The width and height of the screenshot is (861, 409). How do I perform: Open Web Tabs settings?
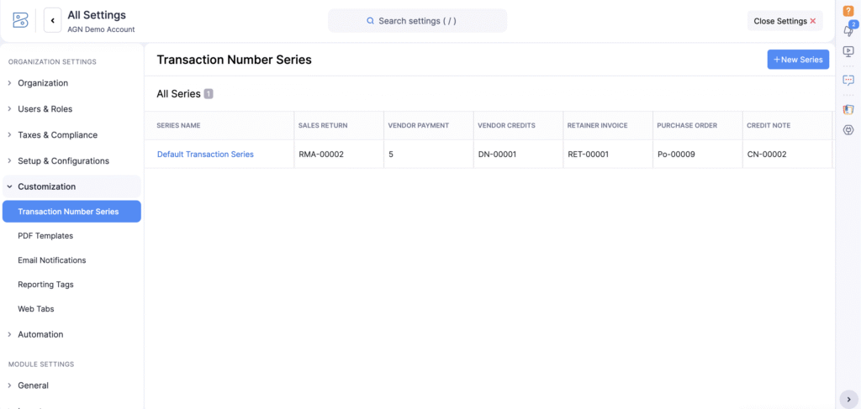click(35, 309)
